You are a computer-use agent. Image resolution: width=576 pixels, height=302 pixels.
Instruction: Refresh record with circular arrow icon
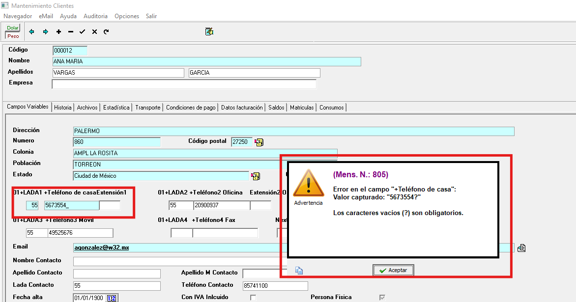(x=106, y=32)
